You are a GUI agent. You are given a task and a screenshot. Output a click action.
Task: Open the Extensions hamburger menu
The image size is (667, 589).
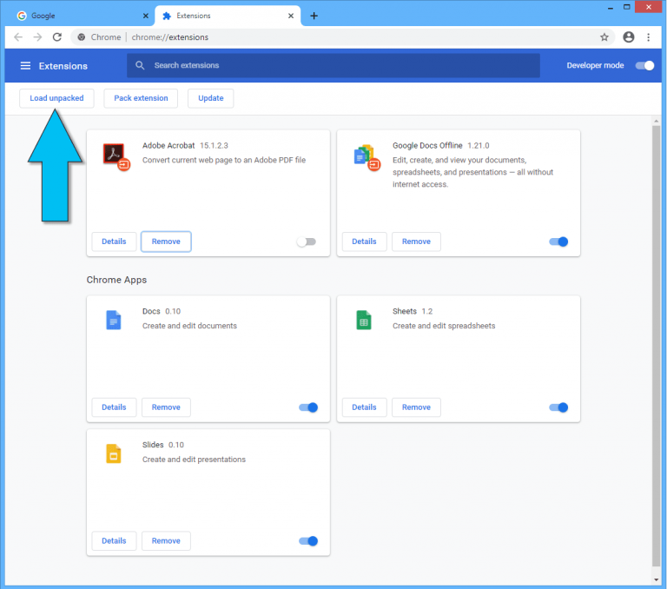(25, 65)
